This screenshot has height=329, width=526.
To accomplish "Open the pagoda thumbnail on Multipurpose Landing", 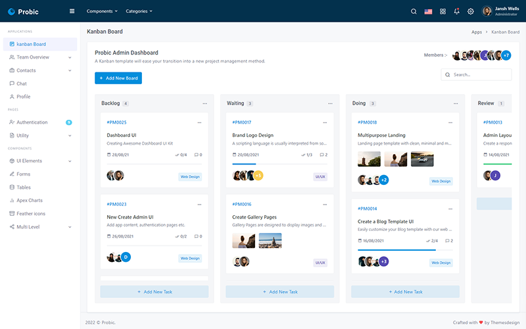I will click(x=369, y=159).
